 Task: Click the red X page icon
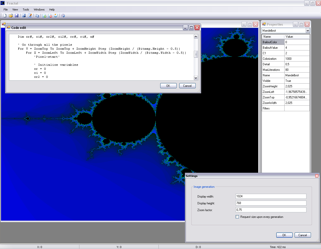pyautogui.click(x=50, y=16)
